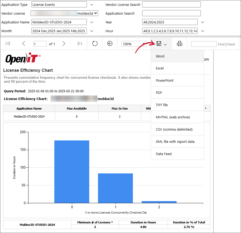Go back to parent report
The image size is (241, 233).
click(110, 44)
